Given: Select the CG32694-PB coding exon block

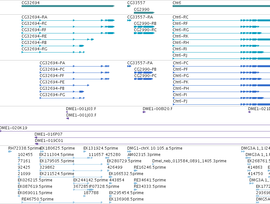Looking at the screenshot, I should [x=82, y=92].
